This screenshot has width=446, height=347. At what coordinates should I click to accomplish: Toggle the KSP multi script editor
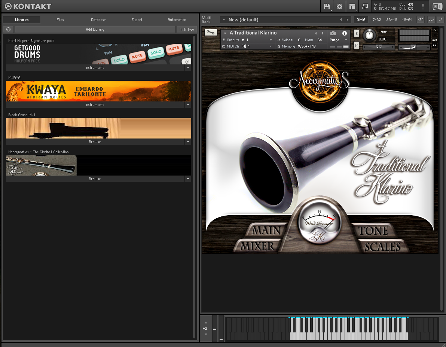[x=421, y=19]
